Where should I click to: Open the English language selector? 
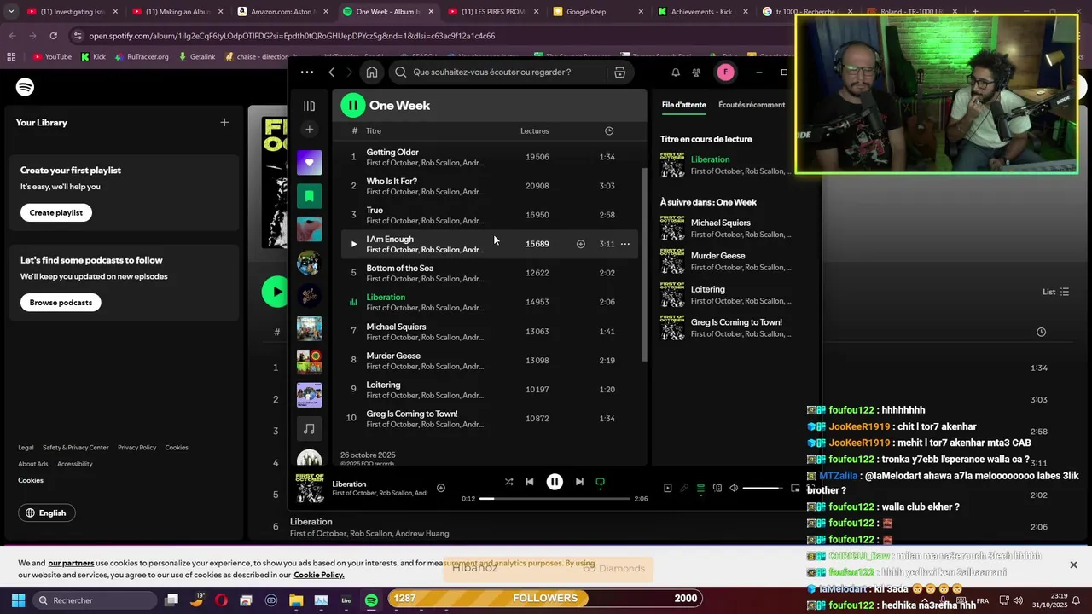tap(46, 513)
